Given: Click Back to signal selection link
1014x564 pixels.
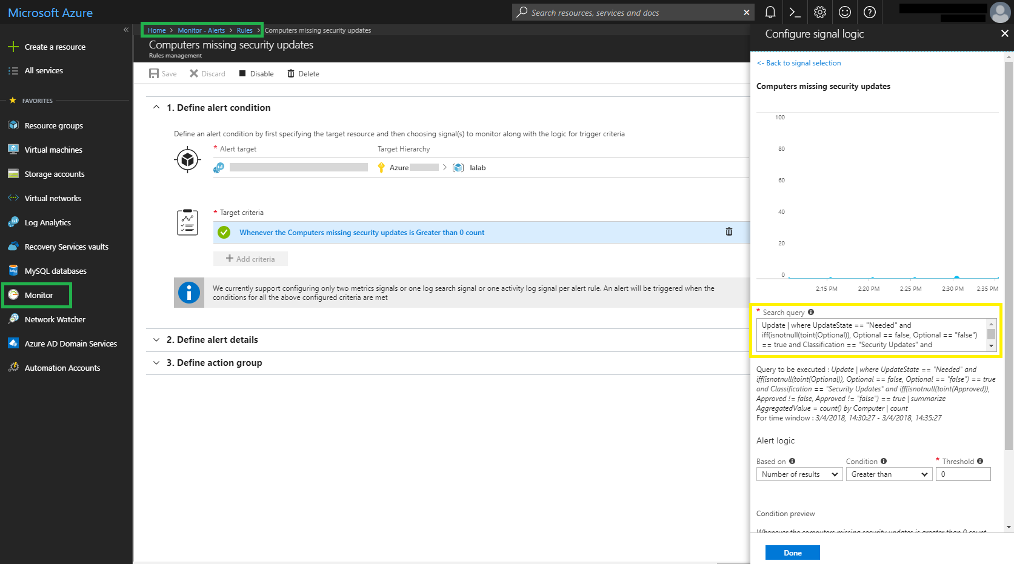Looking at the screenshot, I should click(x=799, y=63).
